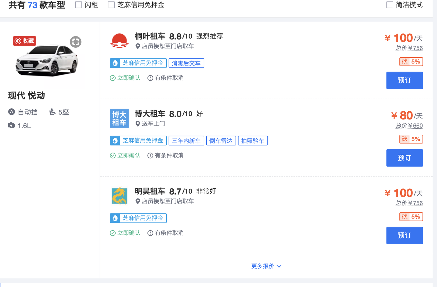
Task: Open 桐叶租车 vendor name
Action: click(150, 36)
